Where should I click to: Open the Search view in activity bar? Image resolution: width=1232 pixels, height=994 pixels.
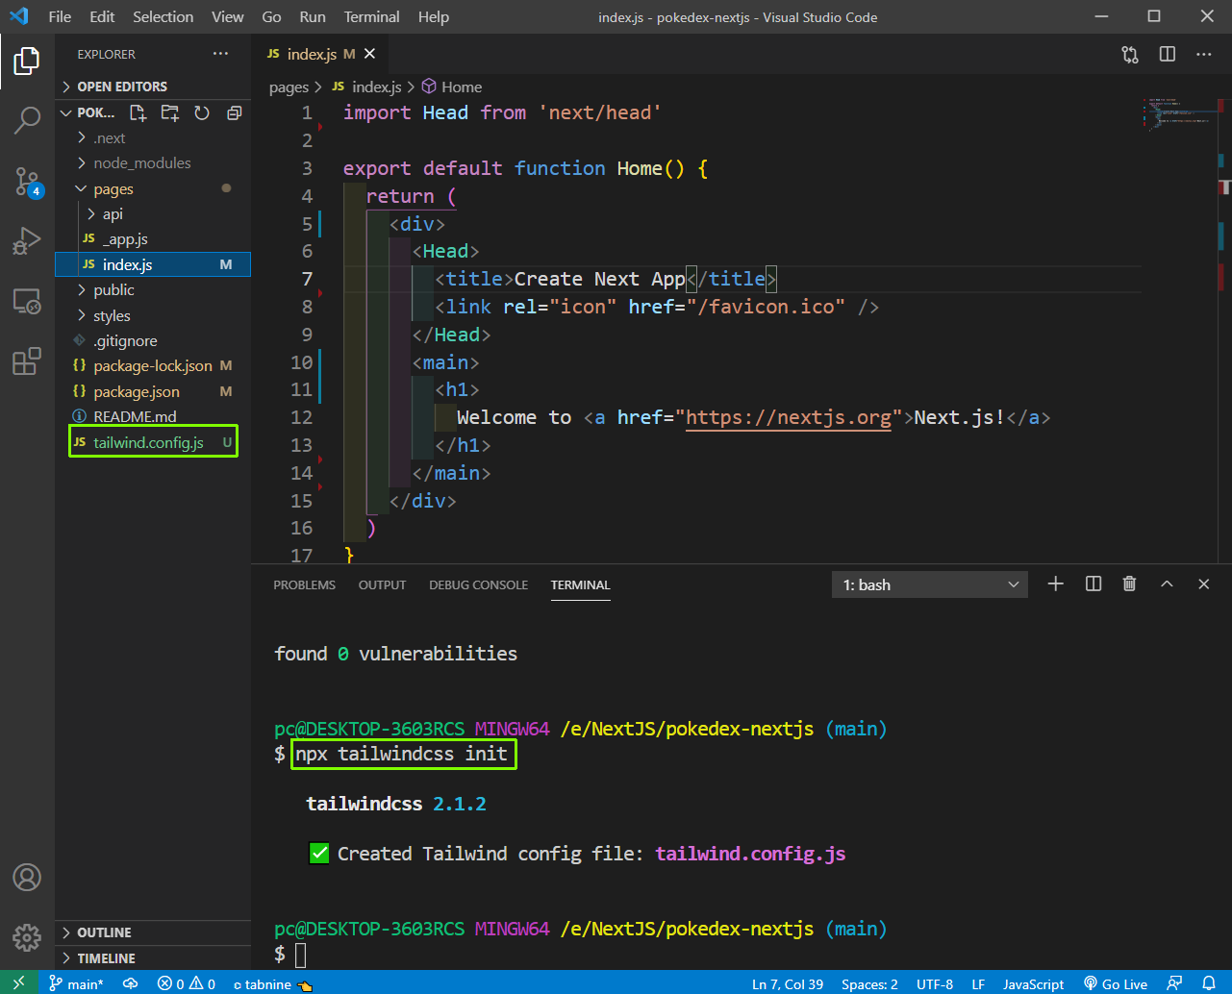coord(27,120)
